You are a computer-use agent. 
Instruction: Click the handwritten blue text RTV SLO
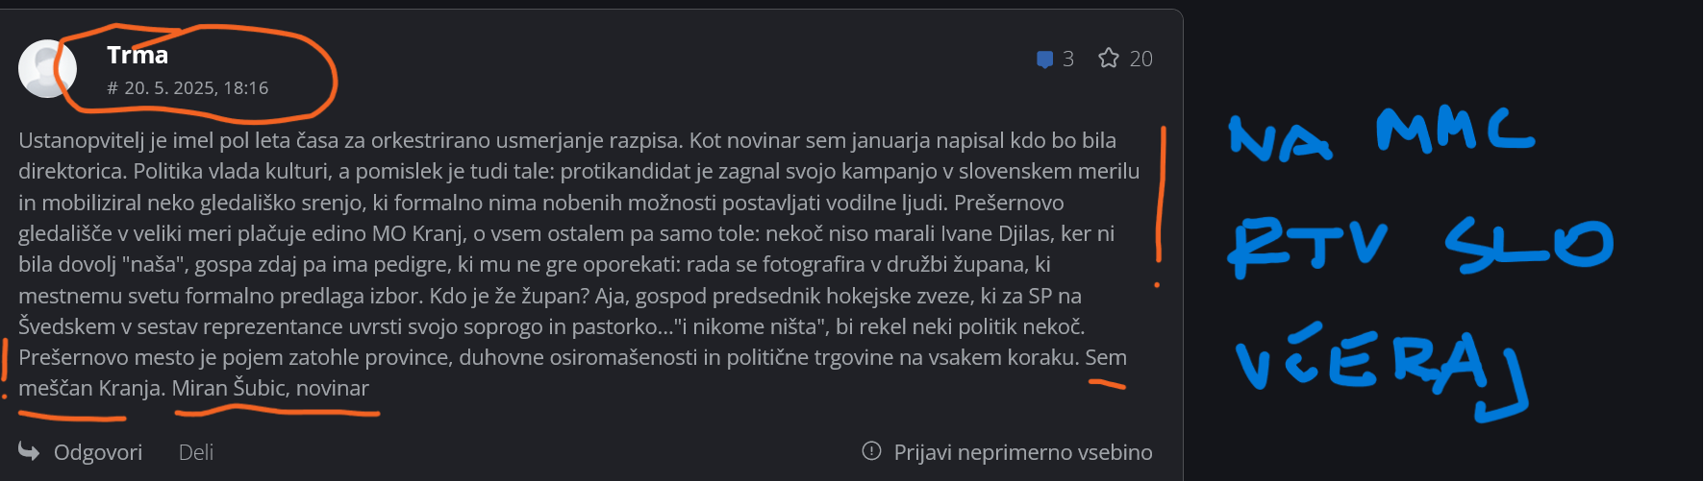pos(1420,245)
